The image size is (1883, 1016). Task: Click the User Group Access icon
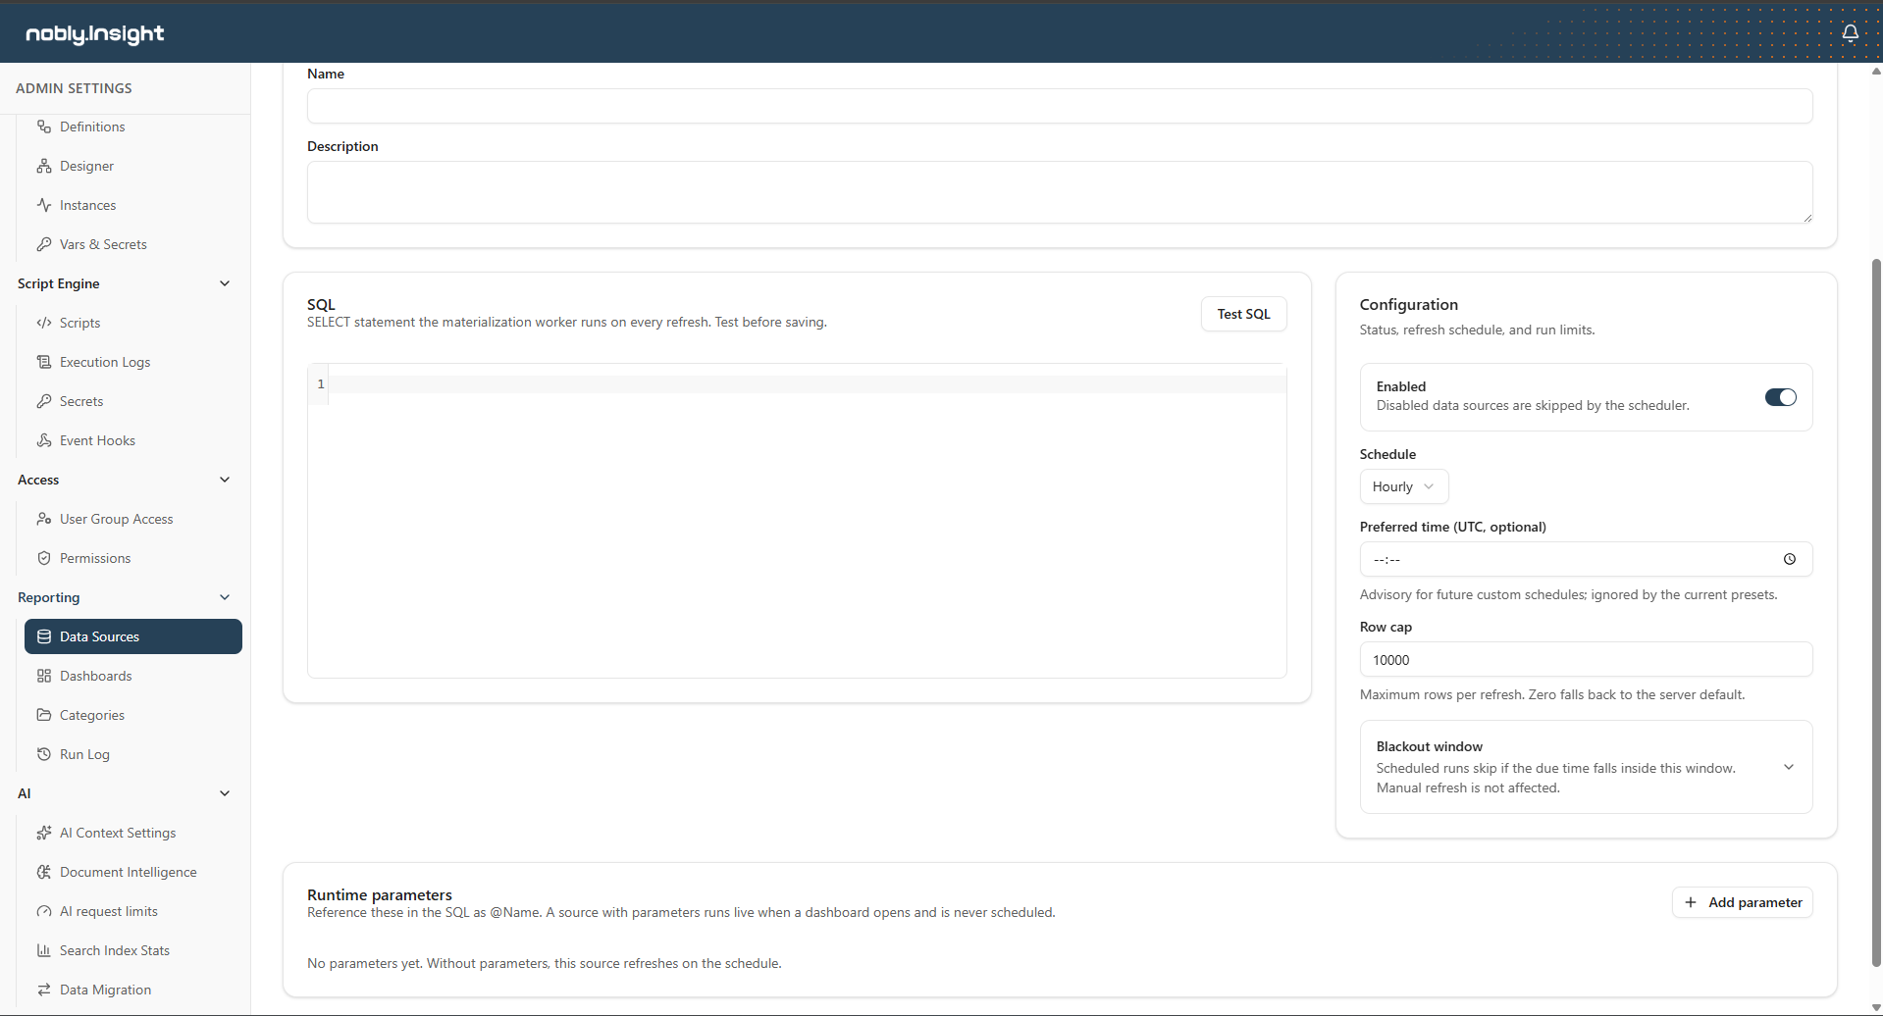click(44, 519)
